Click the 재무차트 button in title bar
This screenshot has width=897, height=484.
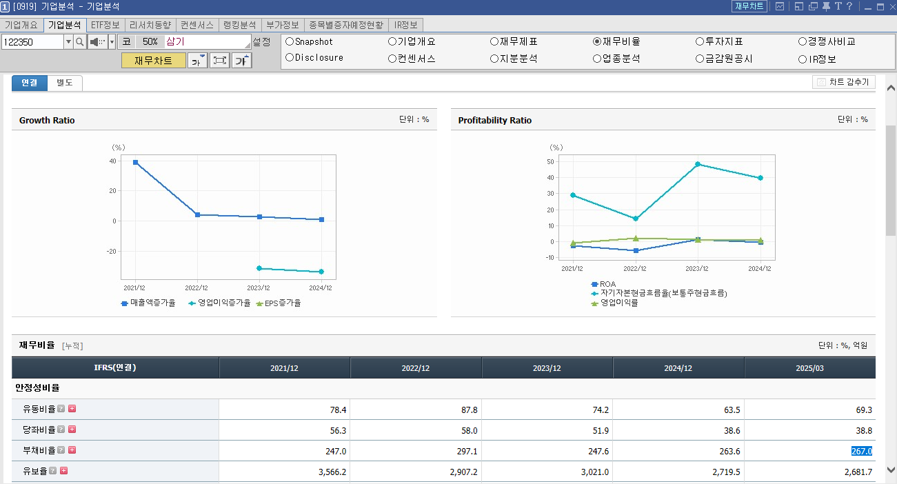tap(749, 6)
